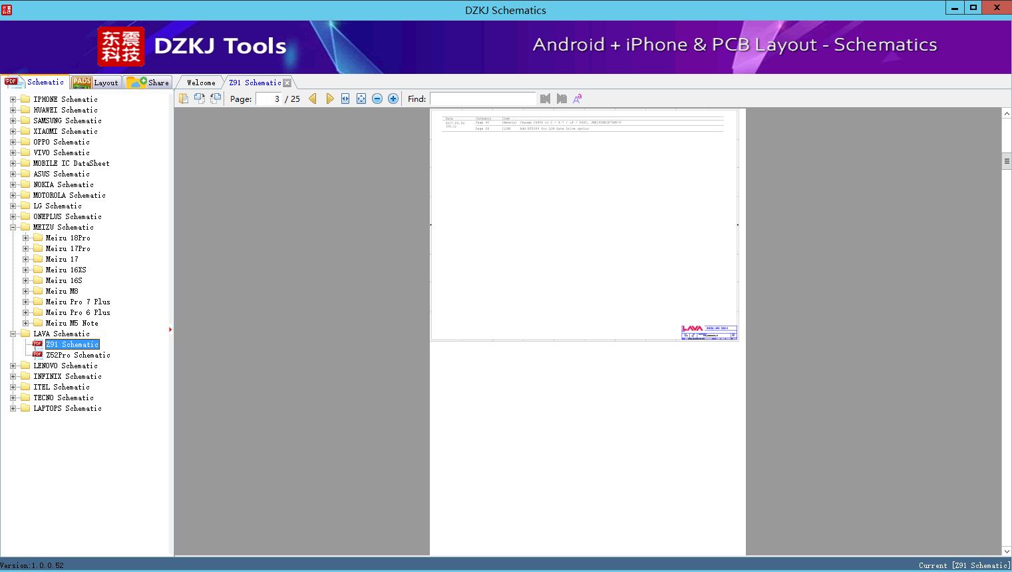Click the fit width icon
This screenshot has width=1012, height=572.
(345, 99)
